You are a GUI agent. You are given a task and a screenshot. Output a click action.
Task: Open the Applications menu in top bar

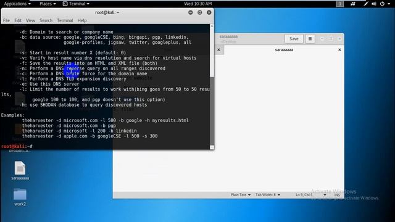tap(17, 4)
